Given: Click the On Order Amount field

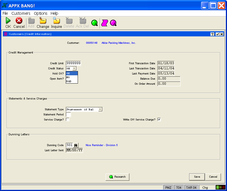Looking at the screenshot, I should [x=169, y=84].
